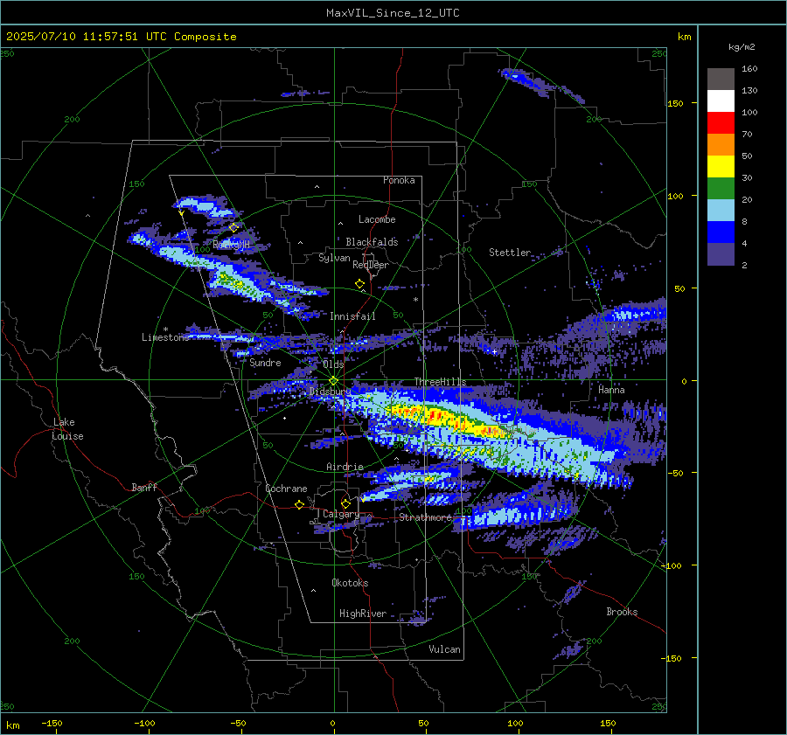Click the kg/m2 legend unit label

[742, 47]
